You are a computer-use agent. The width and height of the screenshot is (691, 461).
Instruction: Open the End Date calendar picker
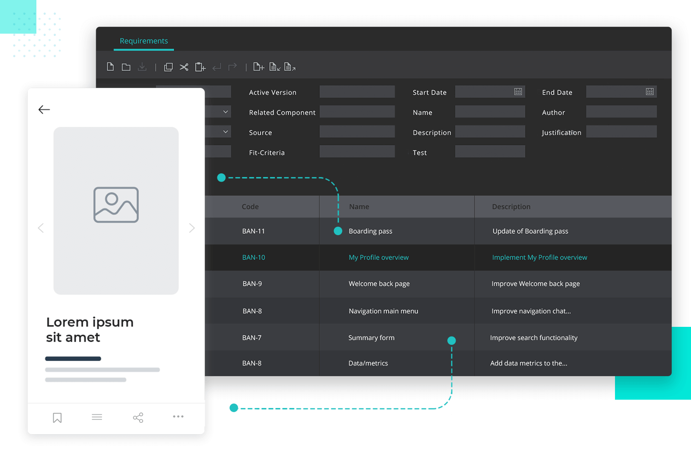click(650, 92)
